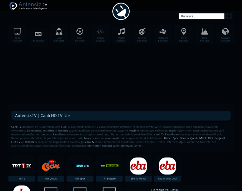This screenshot has width=242, height=191.
Task: Open Haber Kanalları reporter icon
Action: tap(59, 31)
